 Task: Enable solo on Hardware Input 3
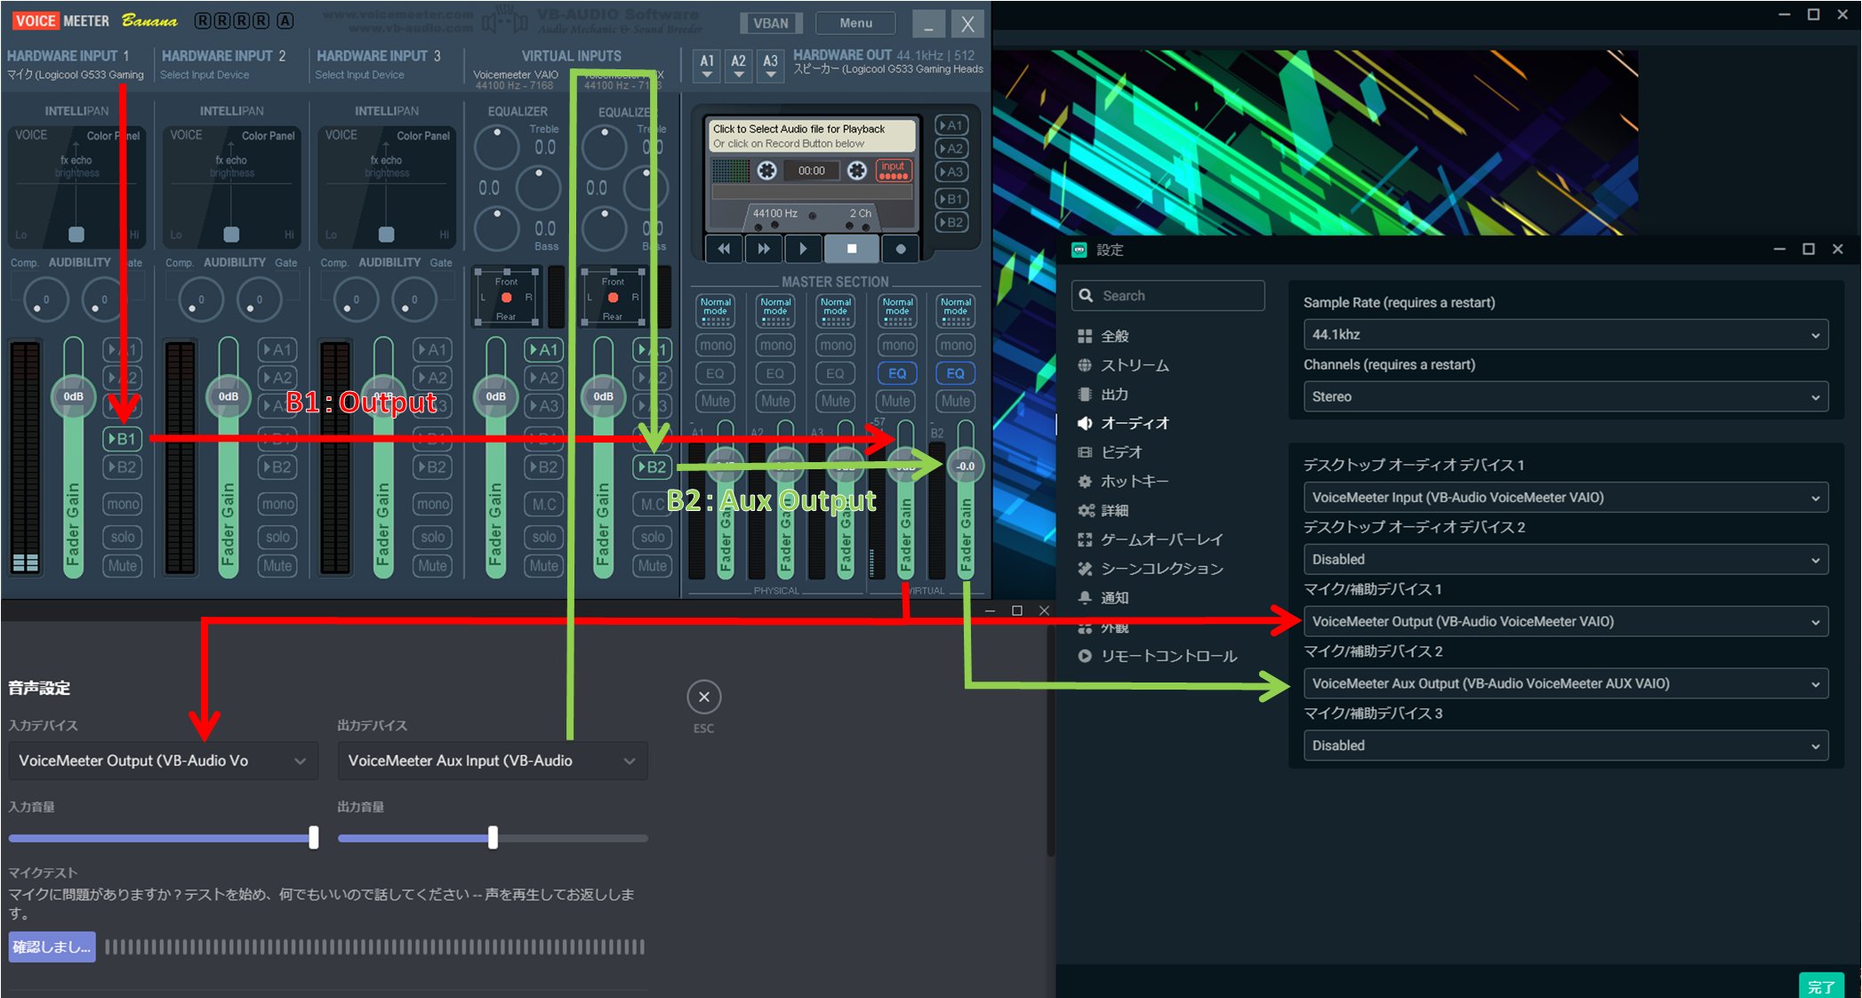(432, 537)
